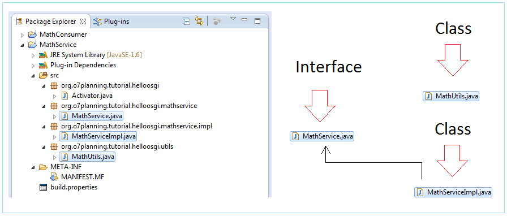Click the MathConsumer project icon
Image resolution: width=507 pixels, height=216 pixels.
pos(32,34)
